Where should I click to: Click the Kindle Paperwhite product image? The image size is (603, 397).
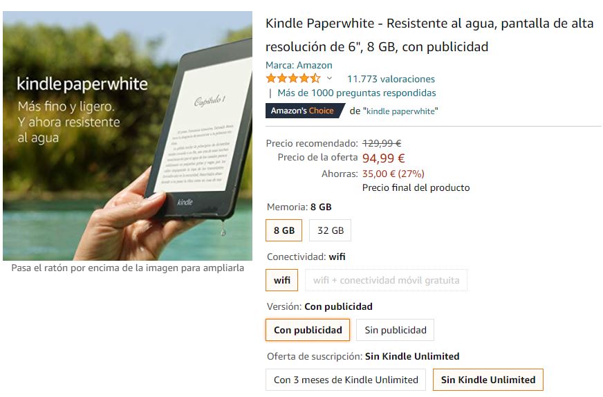[x=128, y=136]
